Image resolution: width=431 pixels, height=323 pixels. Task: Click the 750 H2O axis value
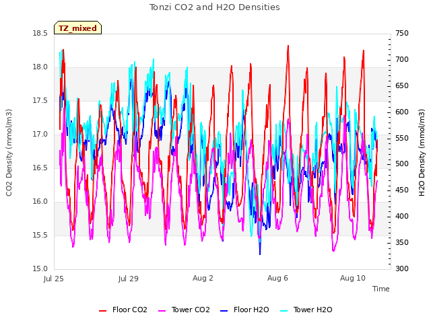[x=402, y=34]
